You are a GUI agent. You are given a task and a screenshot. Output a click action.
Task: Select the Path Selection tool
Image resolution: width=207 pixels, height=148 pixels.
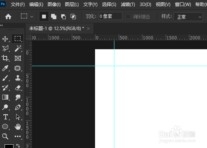pos(18,117)
